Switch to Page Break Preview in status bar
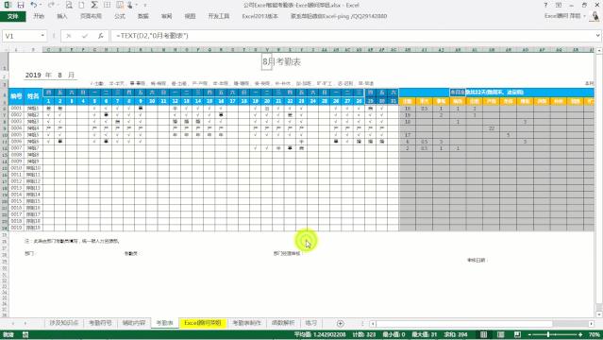The image size is (603, 340). coord(517,334)
